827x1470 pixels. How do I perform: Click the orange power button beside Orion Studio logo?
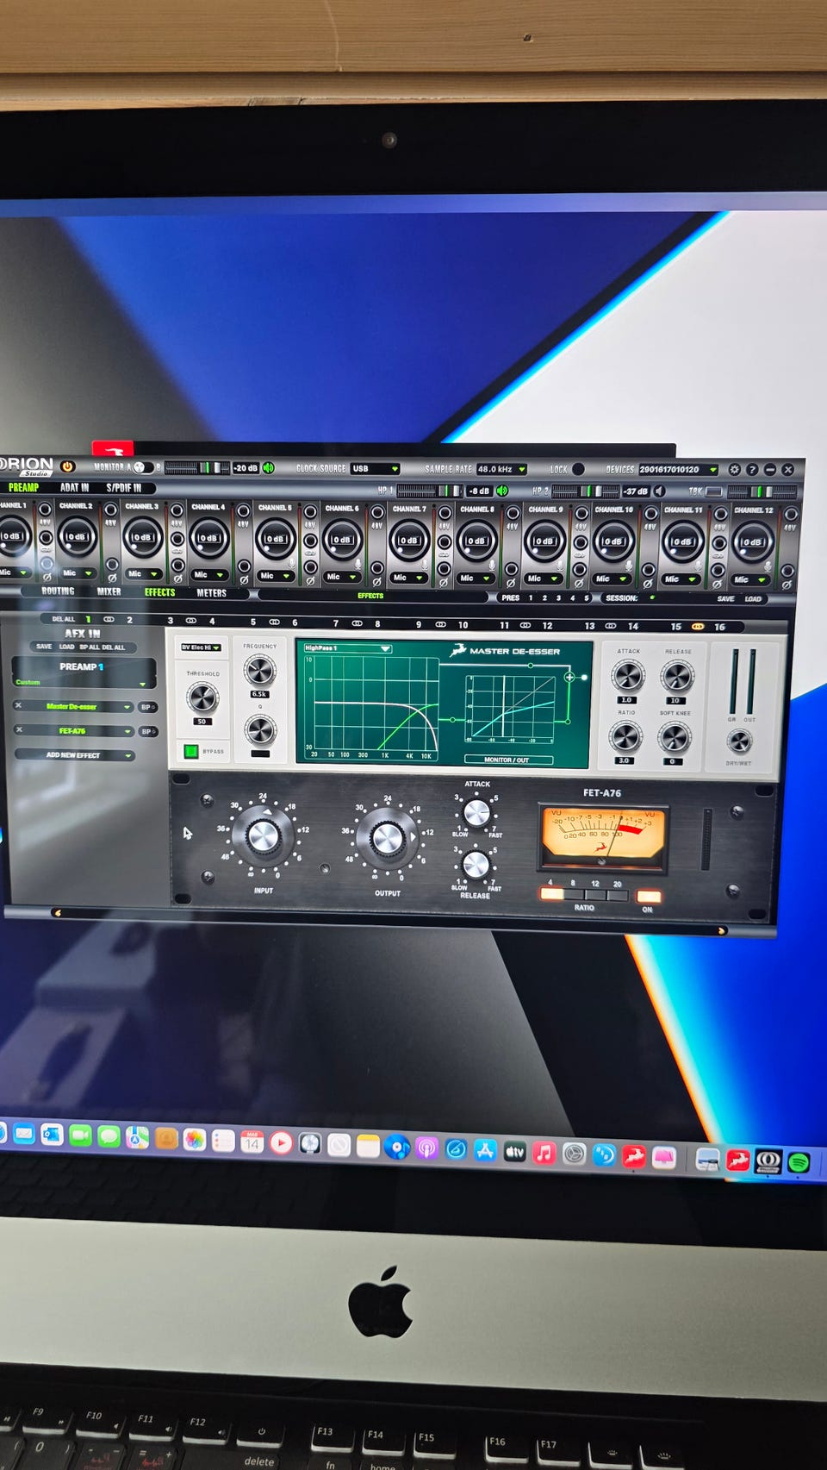tap(67, 466)
